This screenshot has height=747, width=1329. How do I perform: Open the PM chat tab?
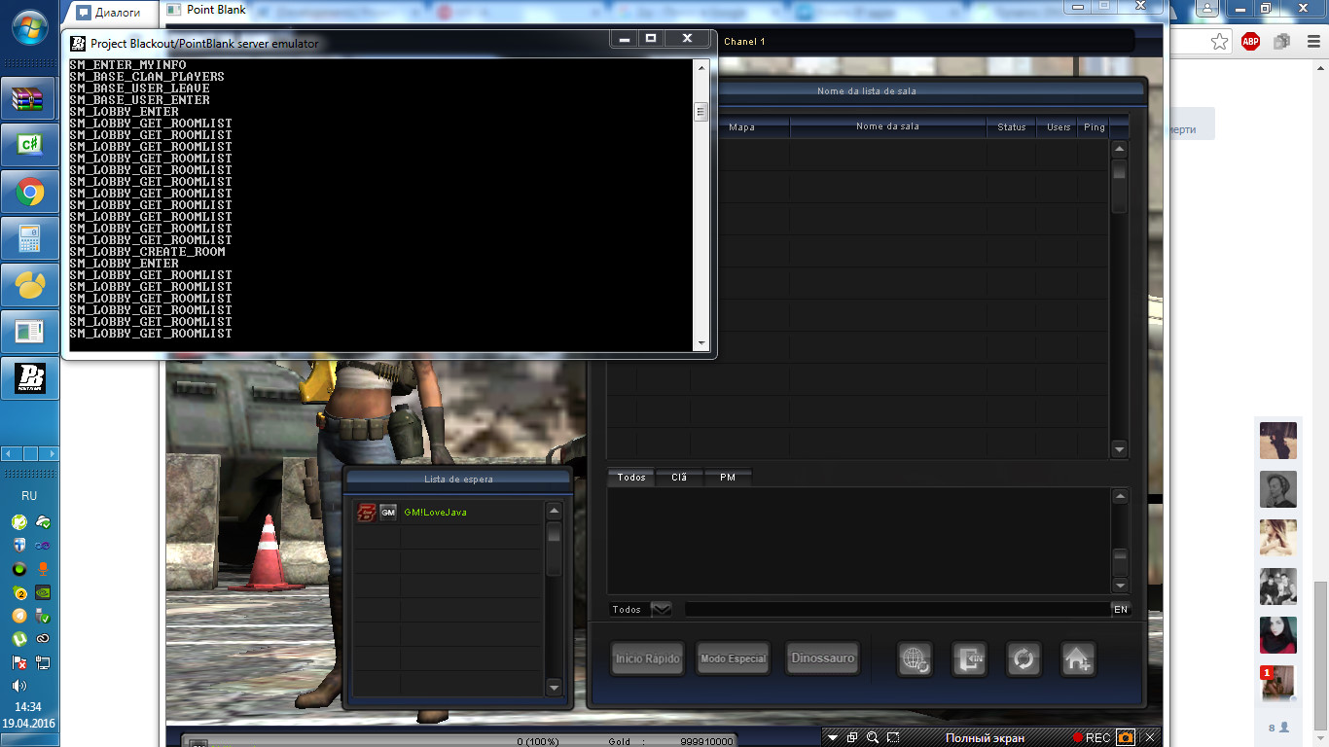coord(728,478)
